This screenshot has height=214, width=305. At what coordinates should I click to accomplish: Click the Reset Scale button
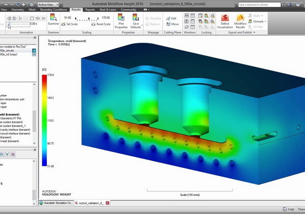[101, 24]
